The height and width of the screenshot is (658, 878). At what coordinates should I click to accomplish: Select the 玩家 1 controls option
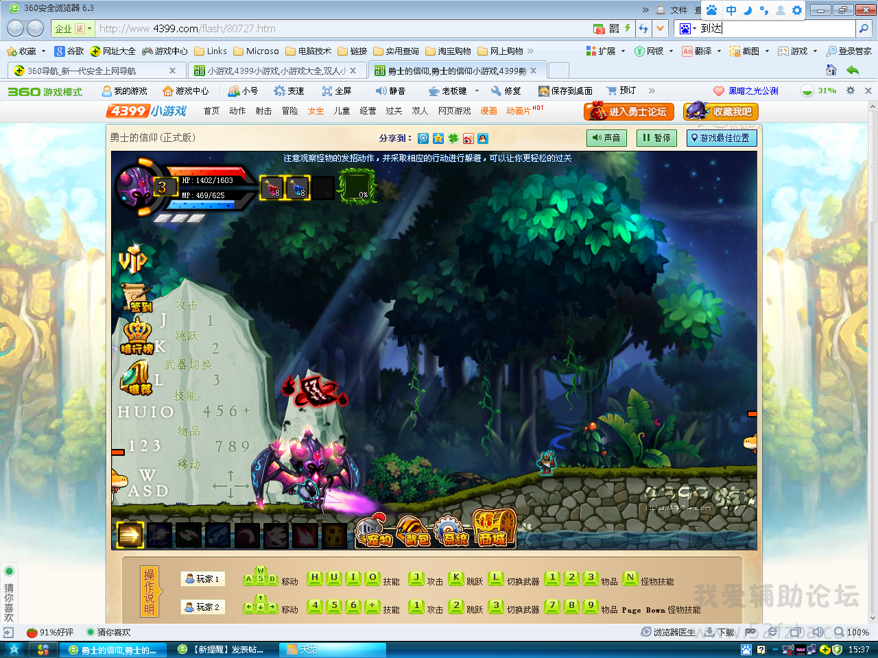203,579
